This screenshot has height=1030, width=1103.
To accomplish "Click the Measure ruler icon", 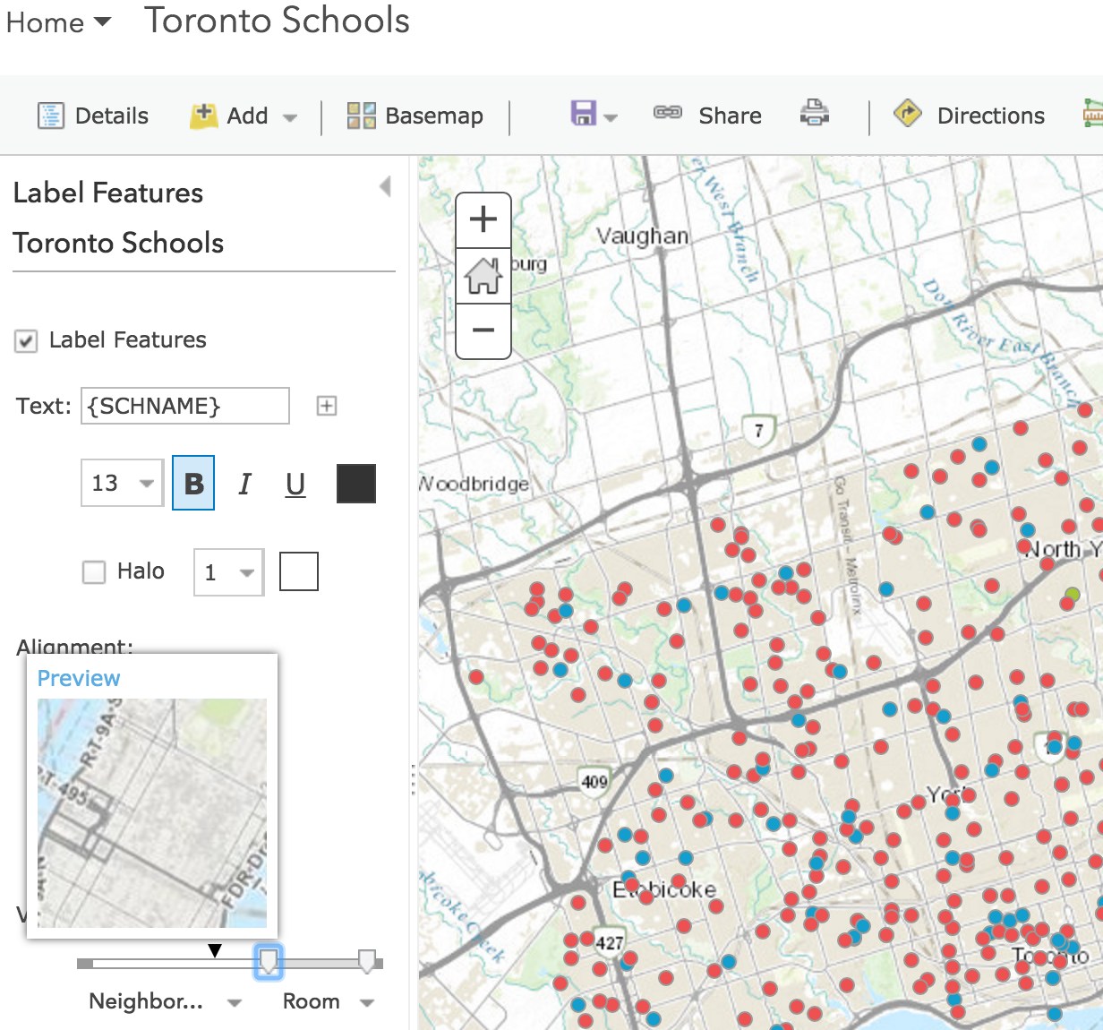I will pos(1092,113).
